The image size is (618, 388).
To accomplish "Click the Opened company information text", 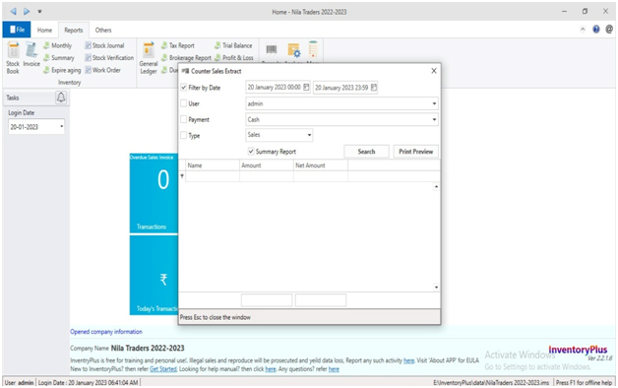I will (106, 332).
